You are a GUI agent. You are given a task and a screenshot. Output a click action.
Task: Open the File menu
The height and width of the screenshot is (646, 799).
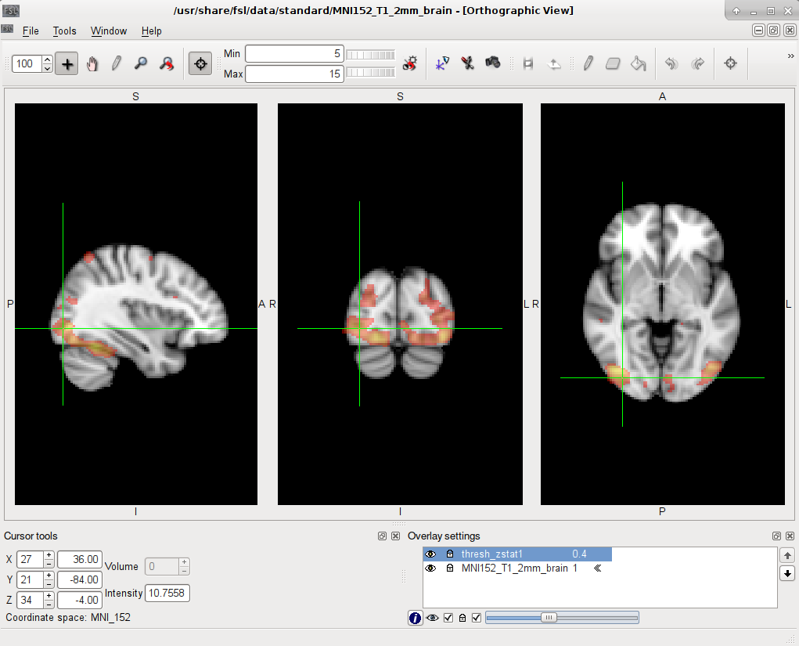(31, 31)
